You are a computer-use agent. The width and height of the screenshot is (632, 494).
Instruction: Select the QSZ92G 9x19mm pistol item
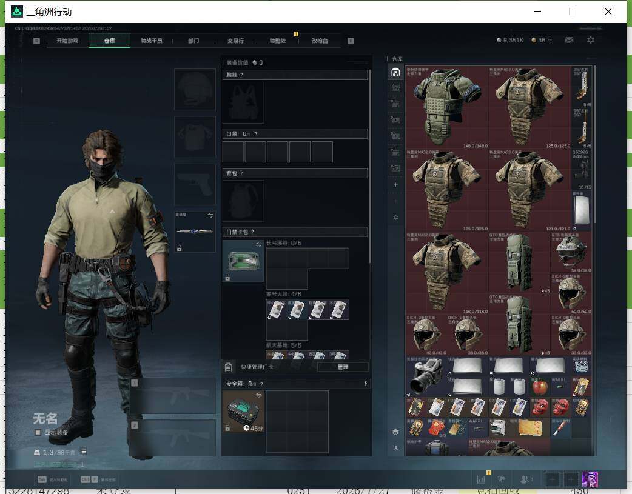click(582, 169)
